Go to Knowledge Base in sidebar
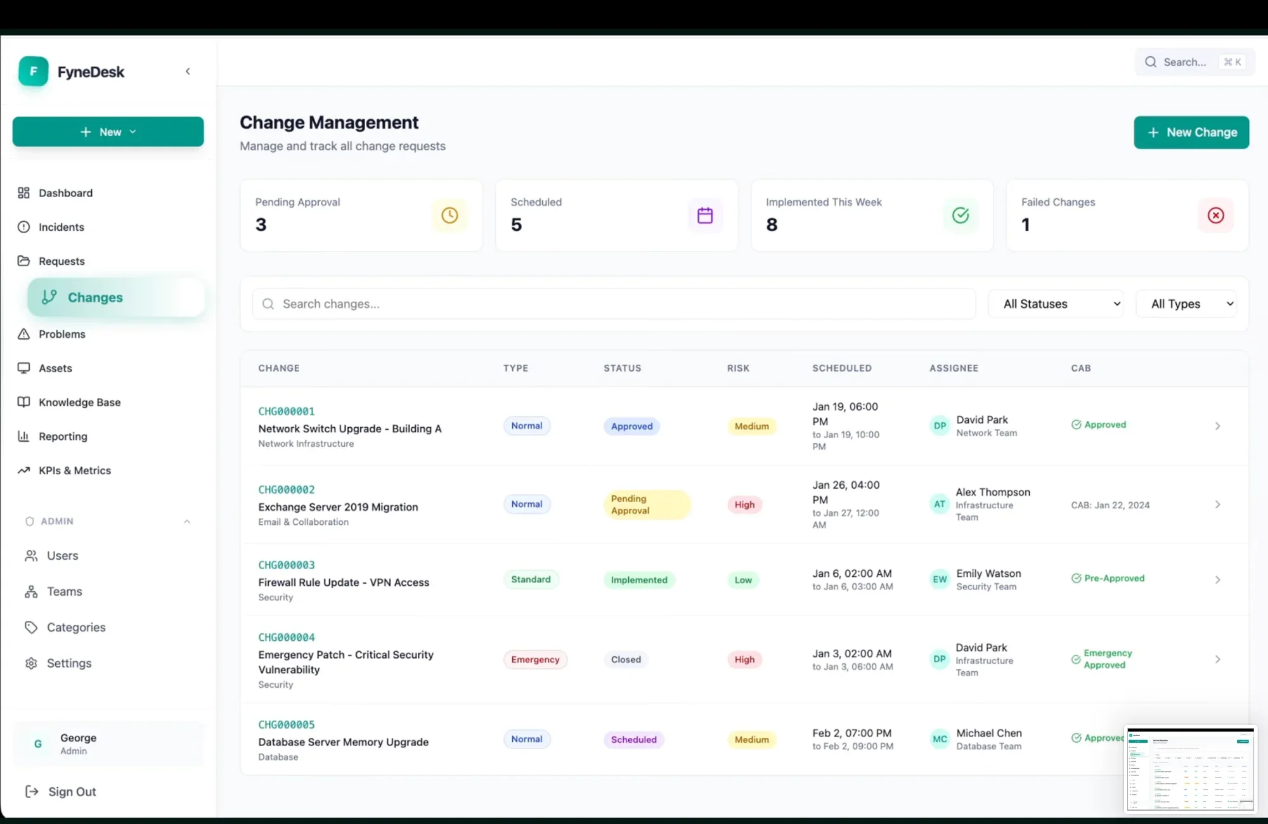The image size is (1268, 824). [79, 402]
